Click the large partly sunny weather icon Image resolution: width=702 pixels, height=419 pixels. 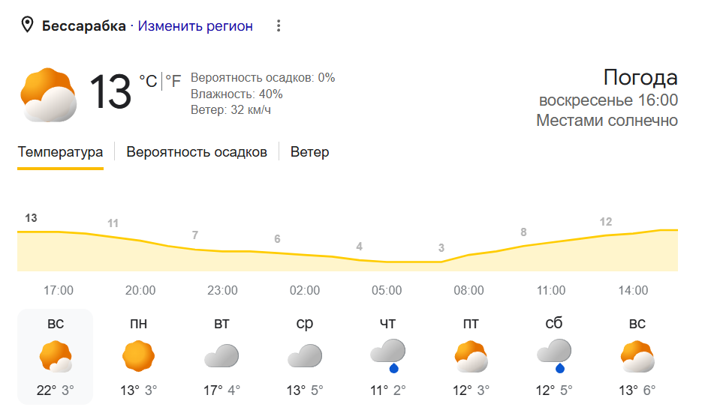tap(48, 94)
